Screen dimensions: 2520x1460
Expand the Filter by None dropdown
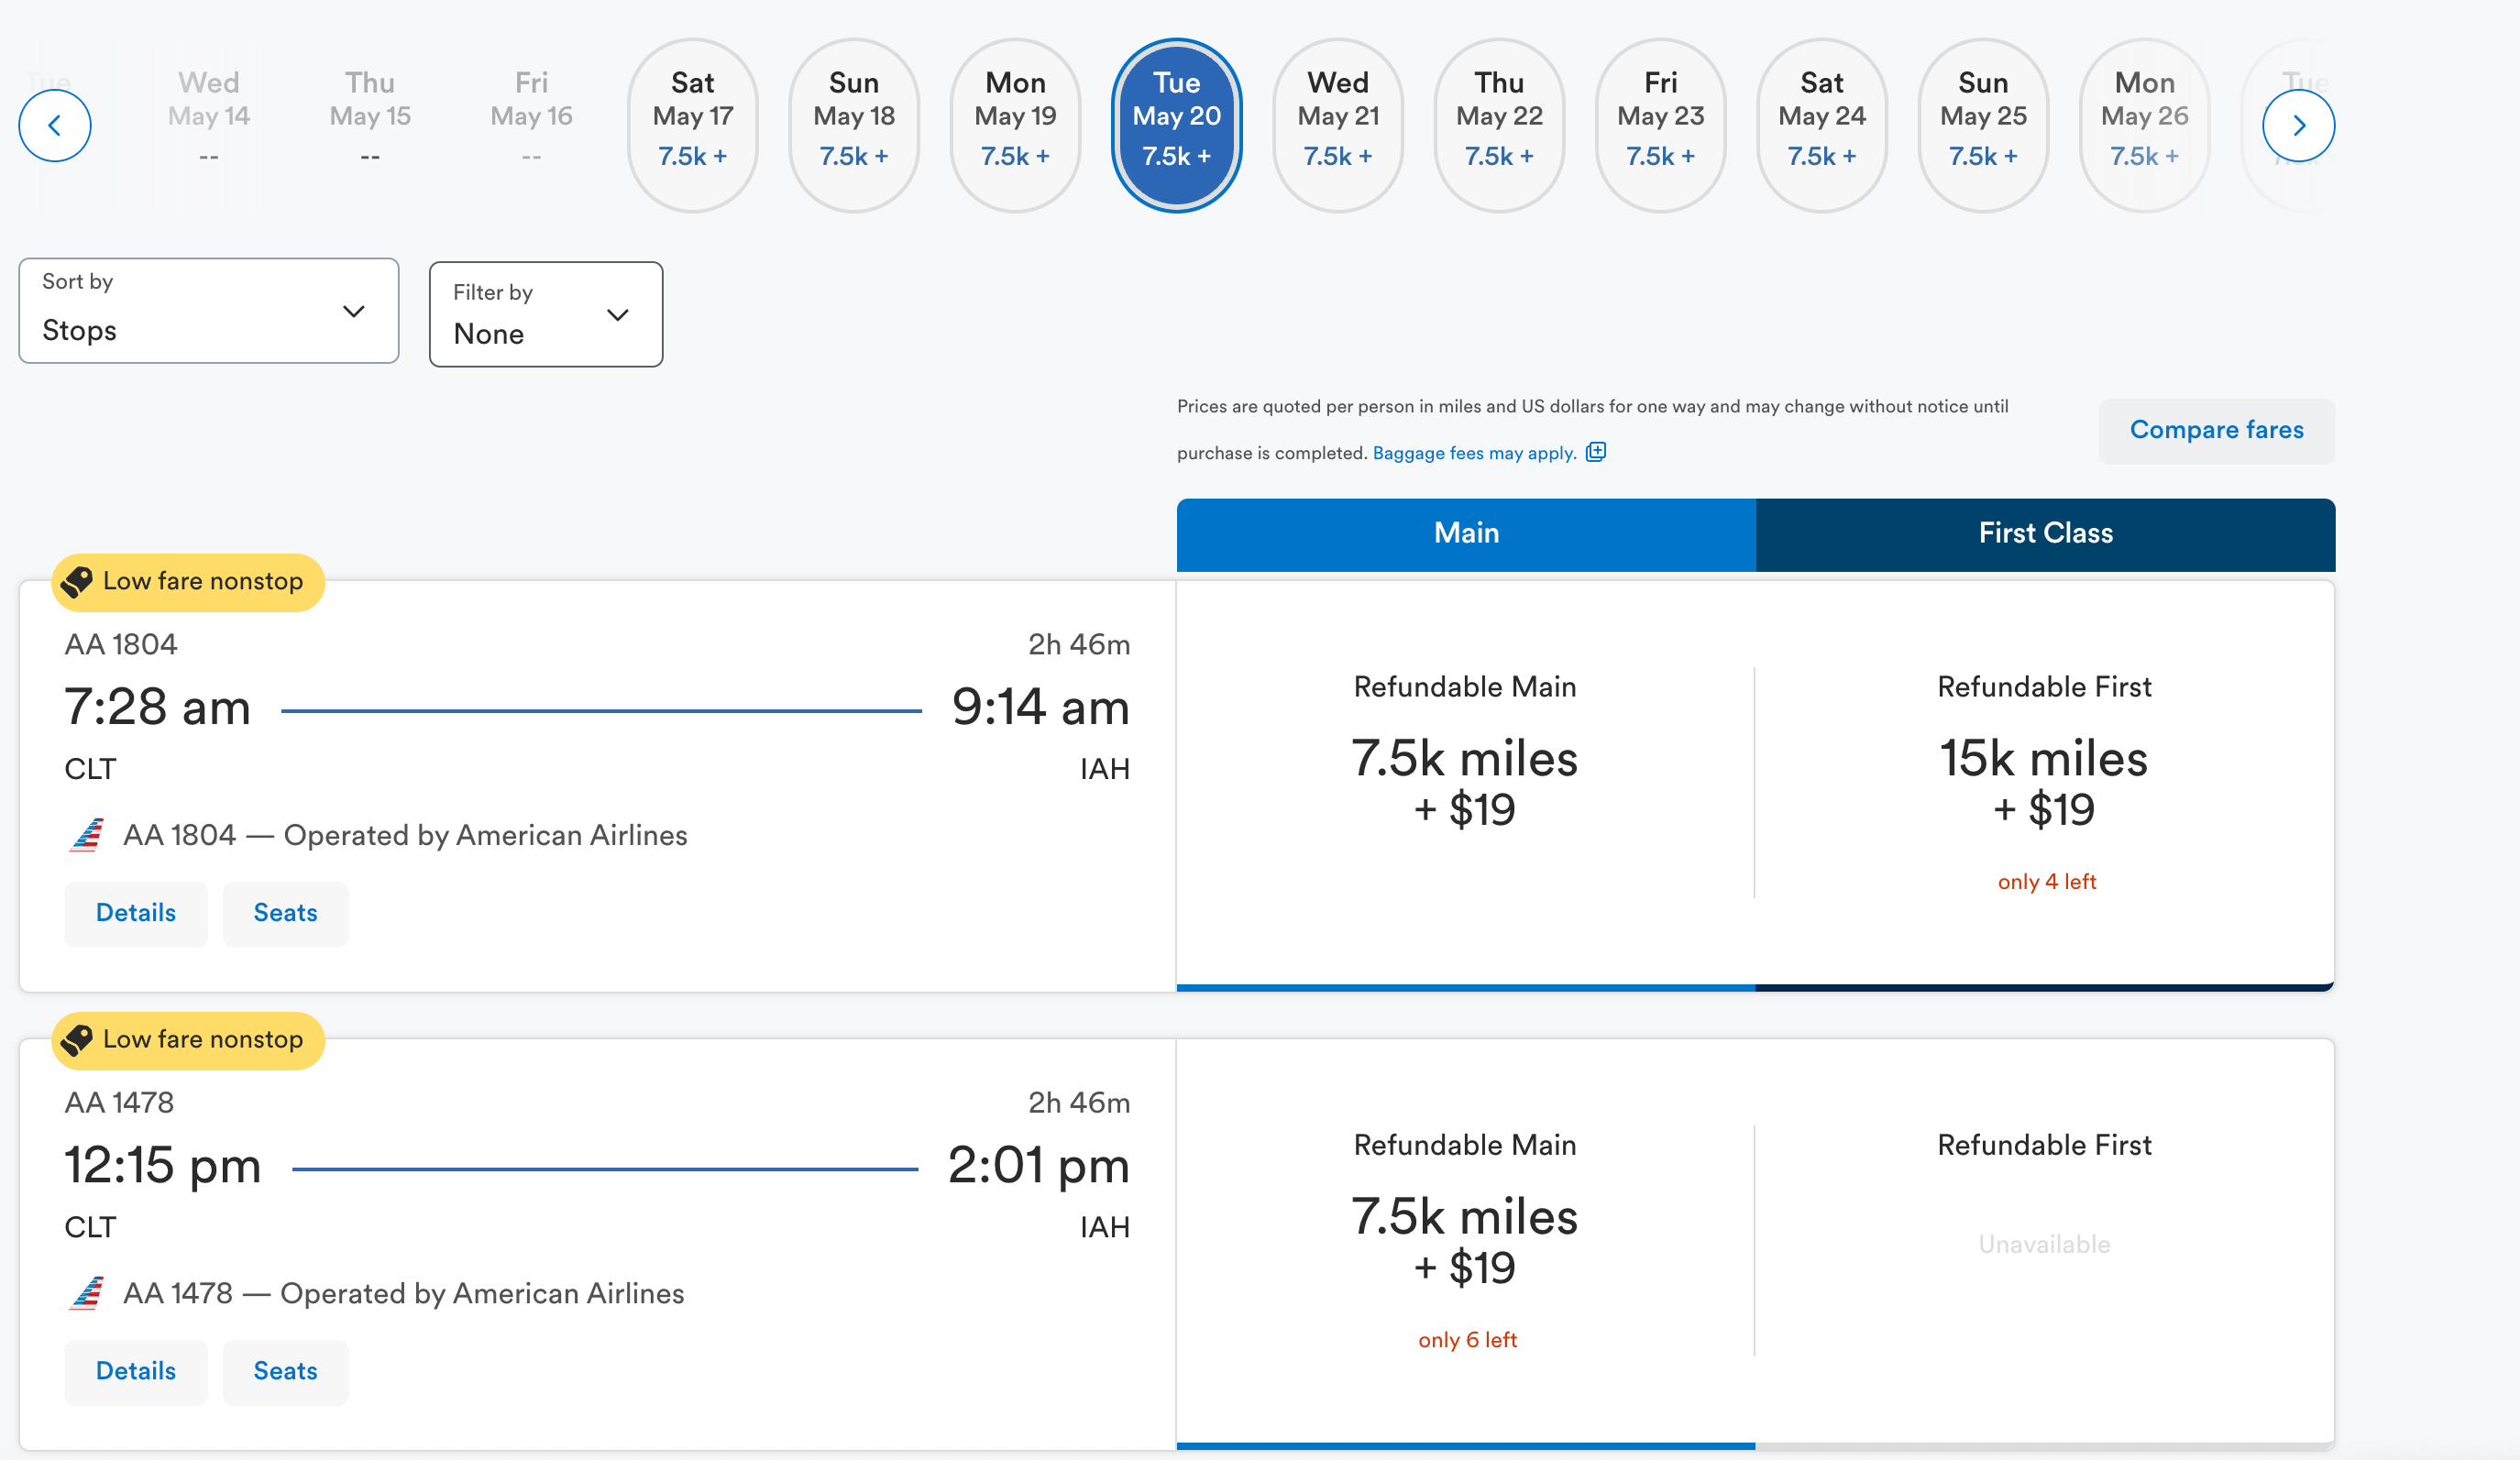pos(545,315)
